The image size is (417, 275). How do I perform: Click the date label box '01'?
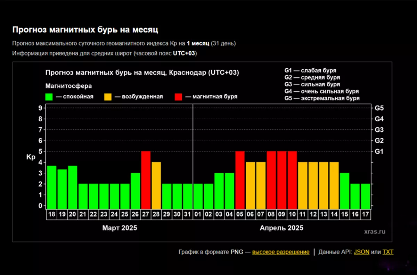point(198,215)
